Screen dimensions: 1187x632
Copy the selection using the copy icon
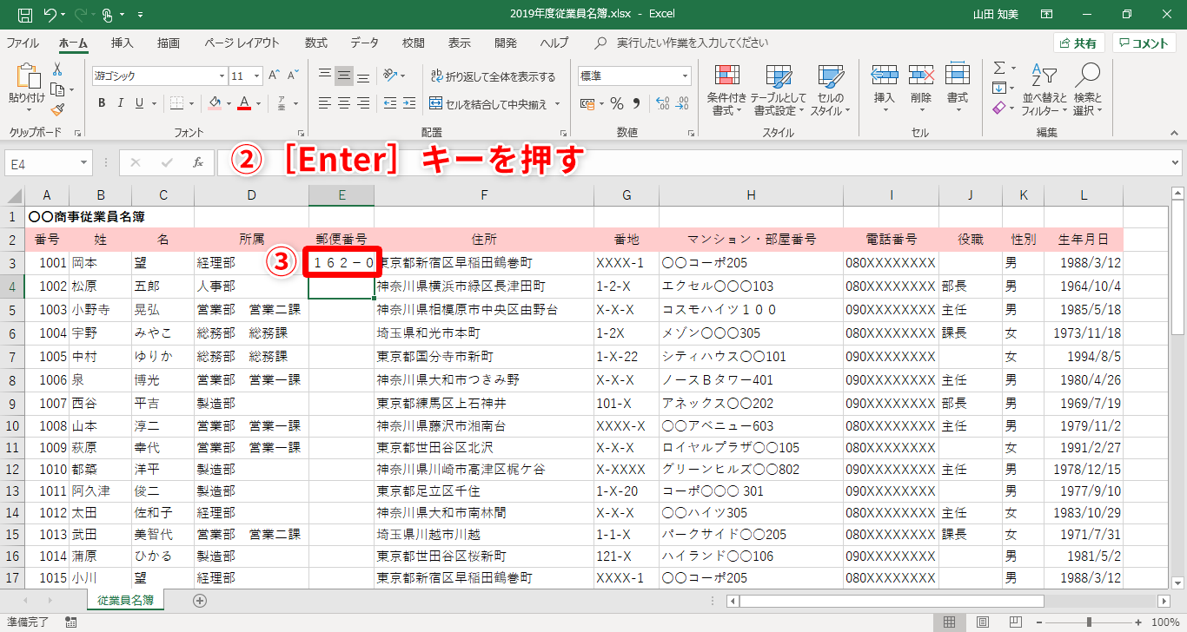[x=57, y=89]
